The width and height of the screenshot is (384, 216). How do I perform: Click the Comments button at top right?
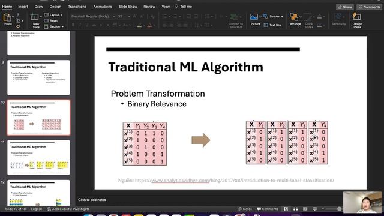(370, 7)
